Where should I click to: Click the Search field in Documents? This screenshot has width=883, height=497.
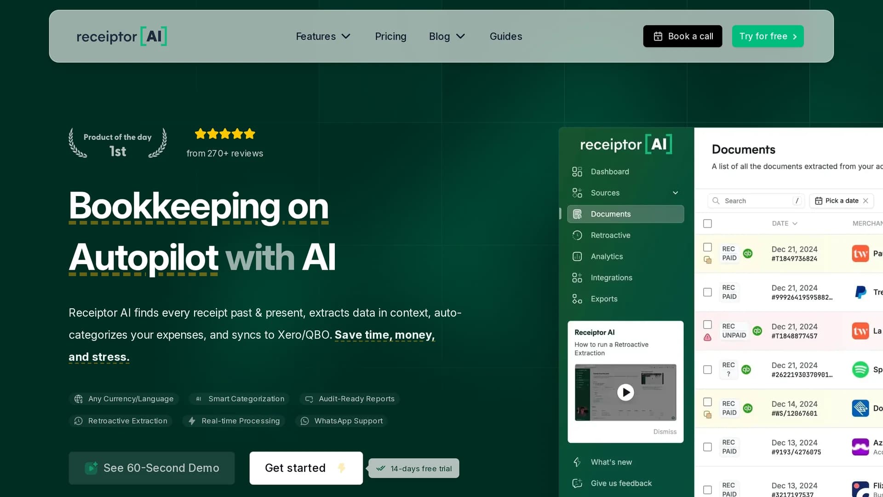pos(756,201)
